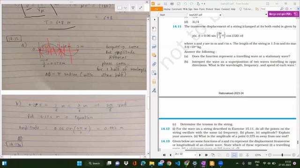Click the horizontal scrollbar in the PDF view
This screenshot has height=168, width=300.
click(226, 150)
